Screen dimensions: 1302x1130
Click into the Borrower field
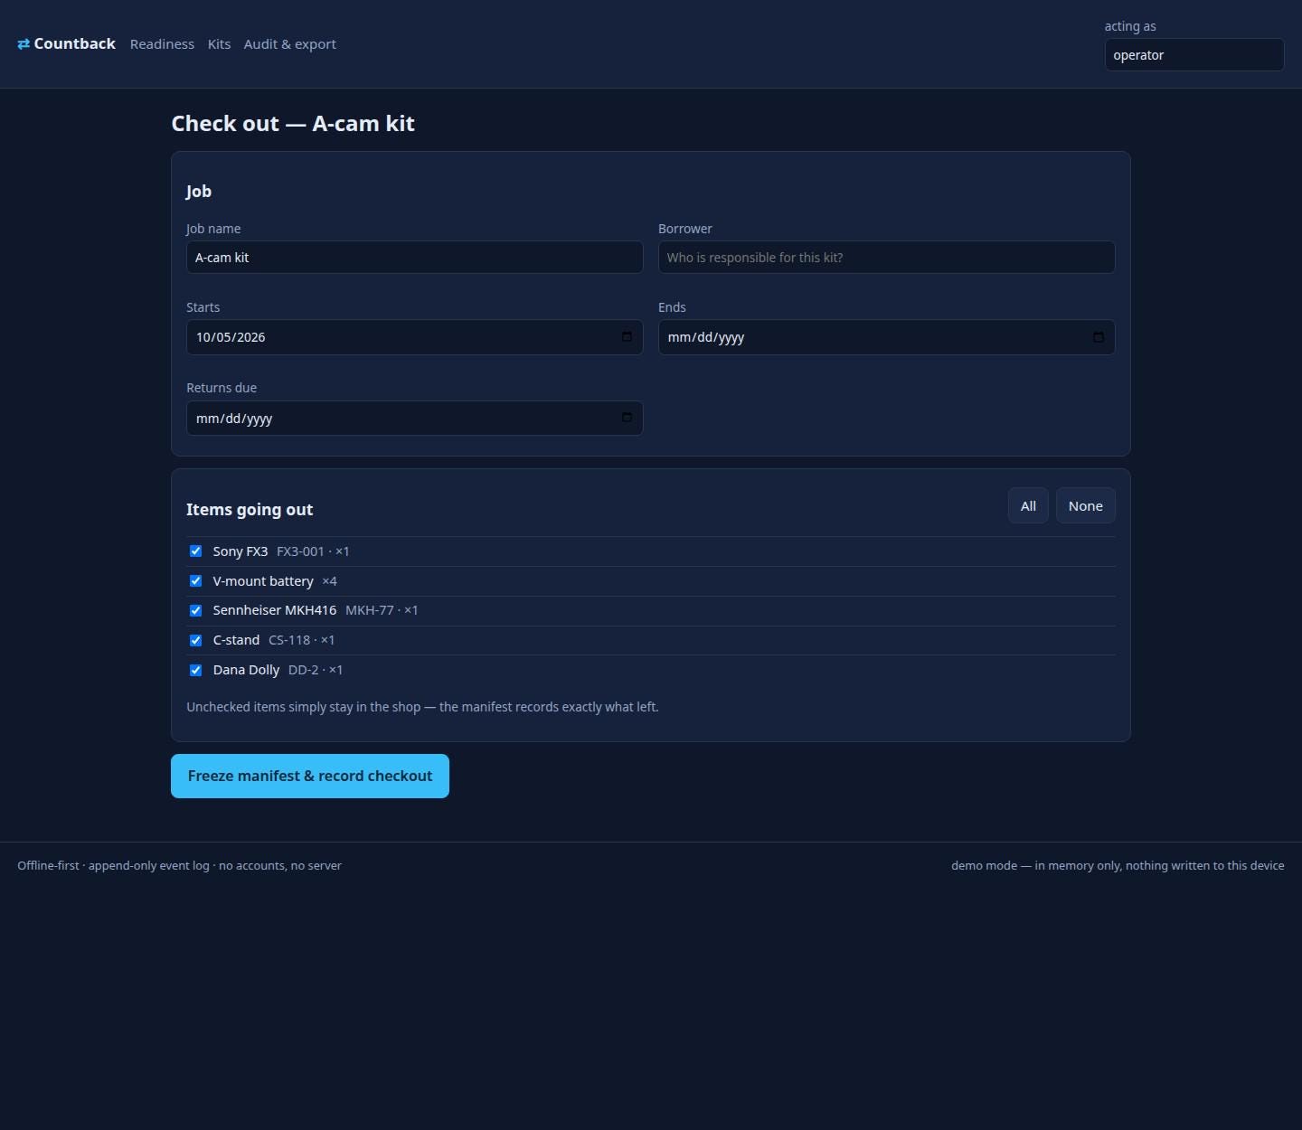tap(886, 258)
